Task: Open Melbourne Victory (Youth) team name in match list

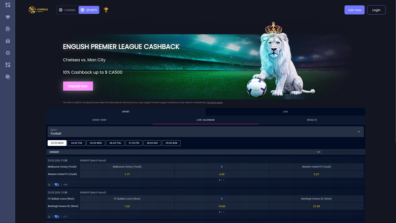Action: pos(62,167)
